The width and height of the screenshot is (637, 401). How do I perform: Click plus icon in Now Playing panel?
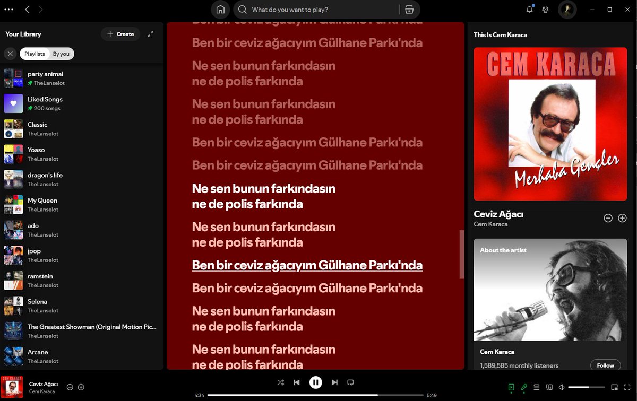623,218
